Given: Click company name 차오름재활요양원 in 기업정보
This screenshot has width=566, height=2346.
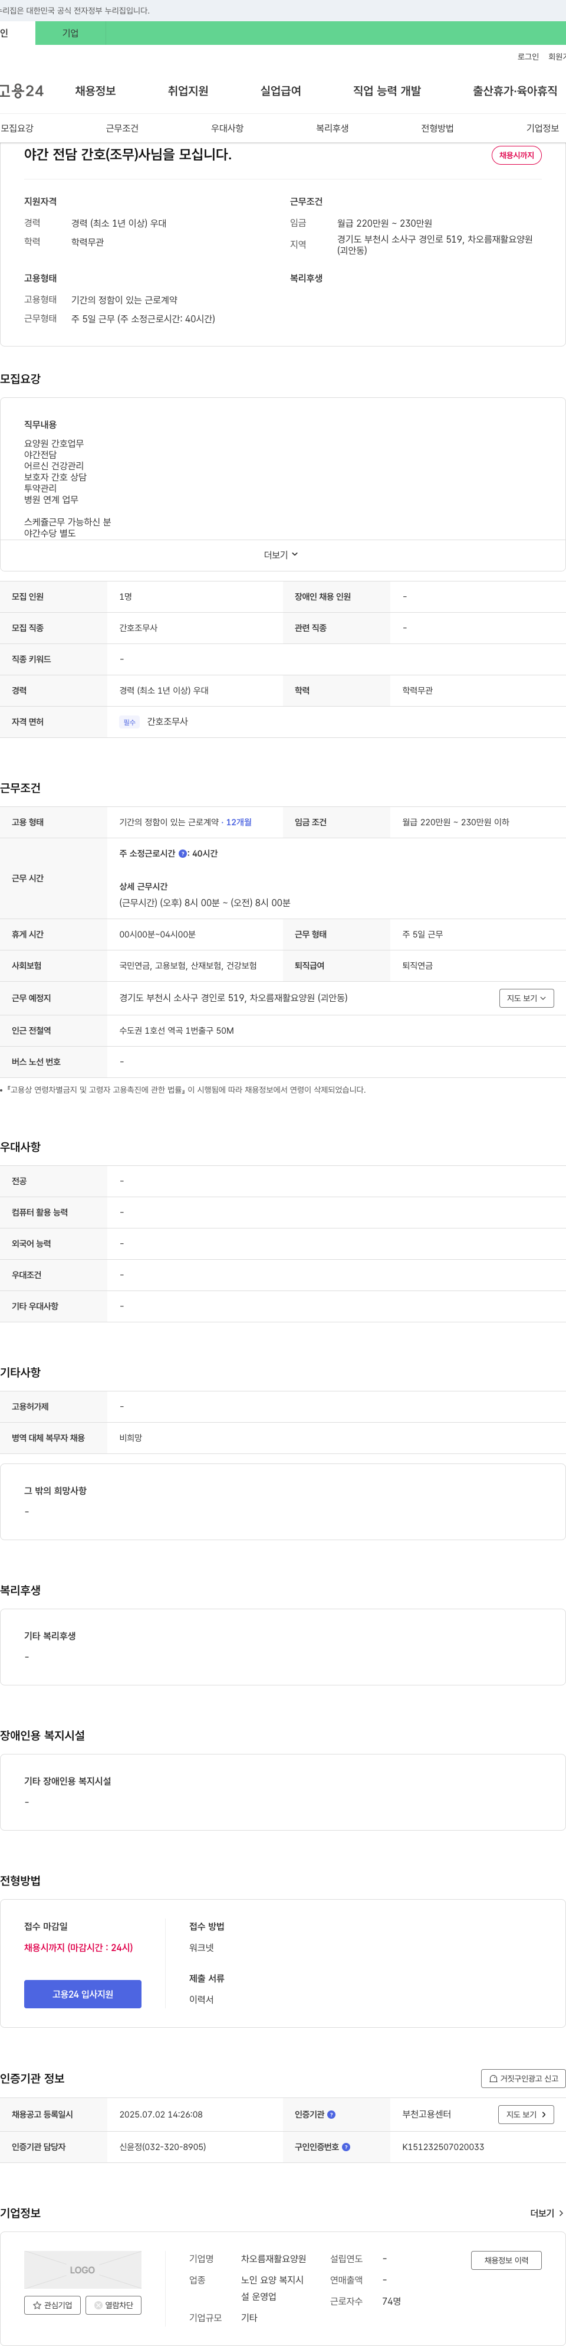Looking at the screenshot, I should tap(274, 2259).
